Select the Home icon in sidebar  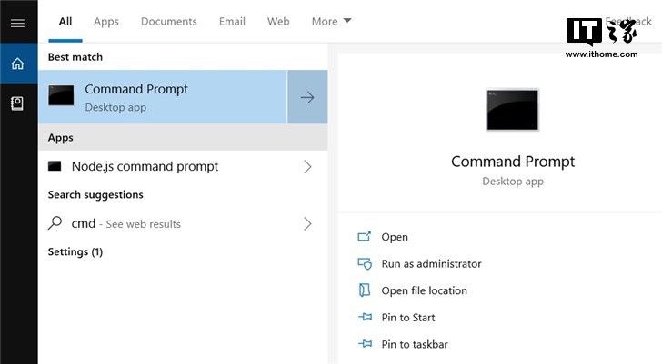tap(18, 64)
